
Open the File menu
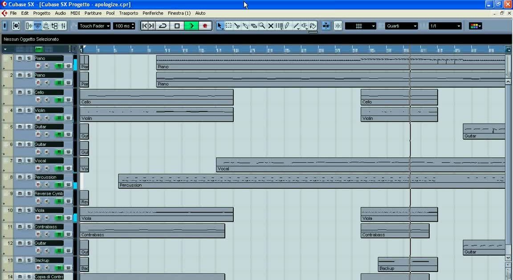point(13,13)
